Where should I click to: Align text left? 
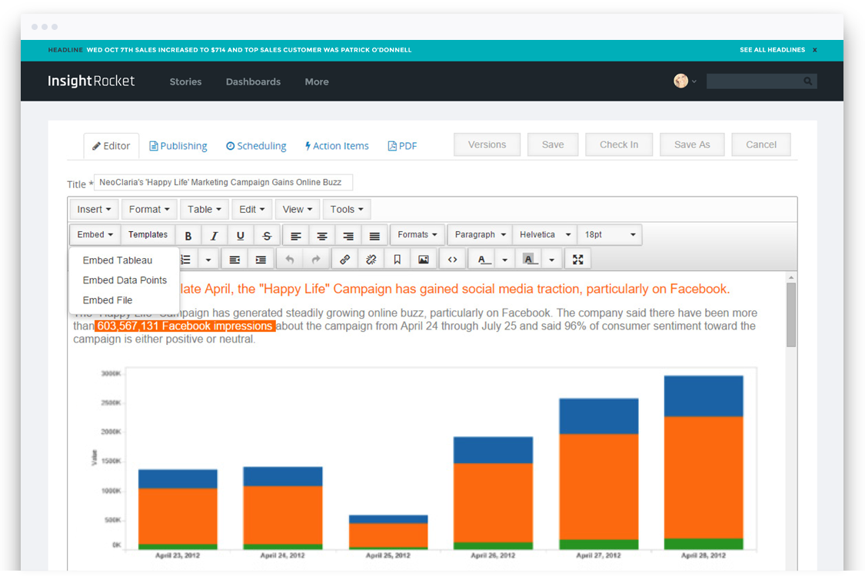coord(296,235)
